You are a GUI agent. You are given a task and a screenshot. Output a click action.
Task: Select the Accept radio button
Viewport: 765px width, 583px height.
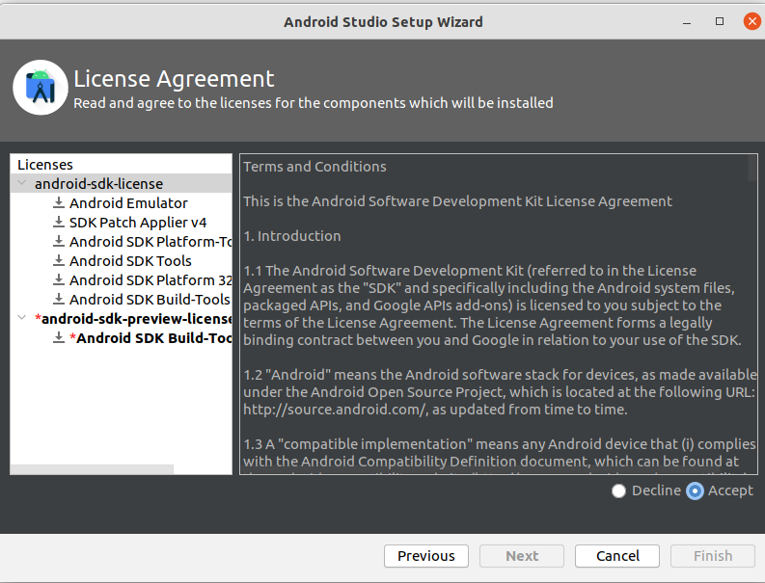695,491
